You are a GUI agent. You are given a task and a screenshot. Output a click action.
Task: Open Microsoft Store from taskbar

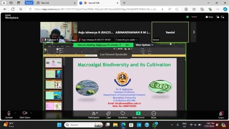131,125
